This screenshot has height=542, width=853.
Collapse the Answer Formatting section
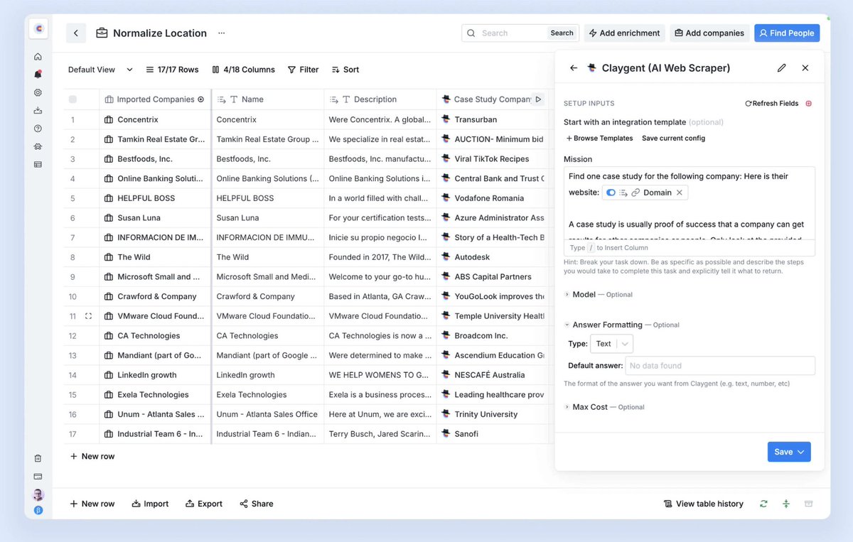(x=622, y=325)
